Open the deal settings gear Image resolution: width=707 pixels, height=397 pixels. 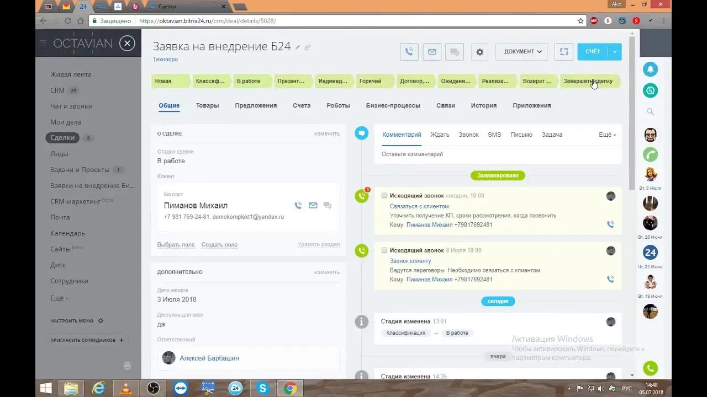click(x=479, y=52)
